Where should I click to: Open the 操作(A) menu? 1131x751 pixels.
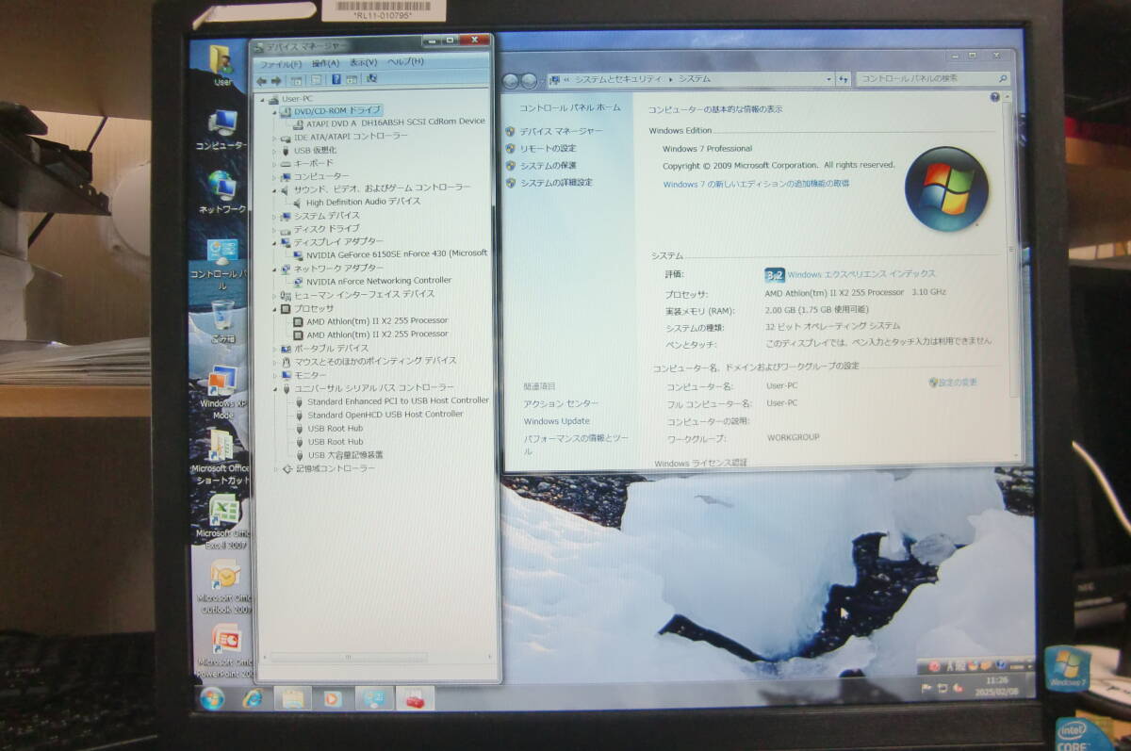(x=325, y=63)
